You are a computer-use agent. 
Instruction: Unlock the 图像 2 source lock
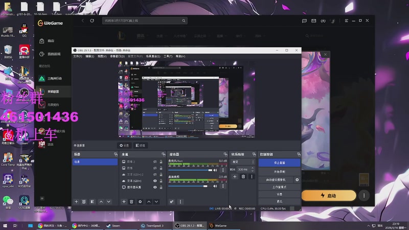coord(161,162)
